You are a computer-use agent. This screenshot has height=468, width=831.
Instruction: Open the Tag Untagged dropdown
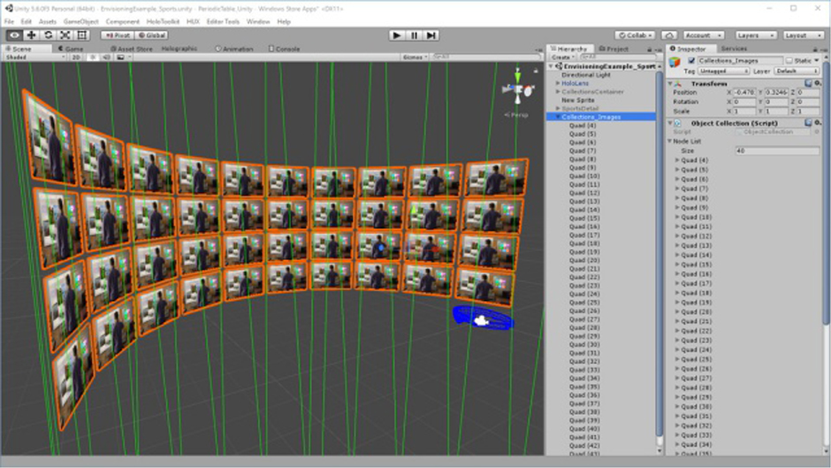pos(723,71)
